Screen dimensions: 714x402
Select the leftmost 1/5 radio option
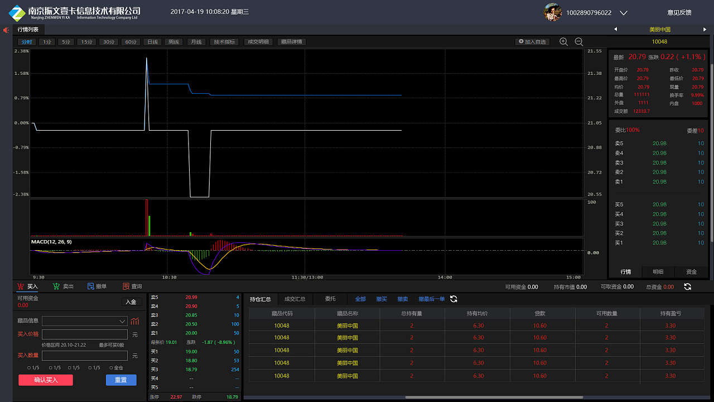pyautogui.click(x=29, y=368)
